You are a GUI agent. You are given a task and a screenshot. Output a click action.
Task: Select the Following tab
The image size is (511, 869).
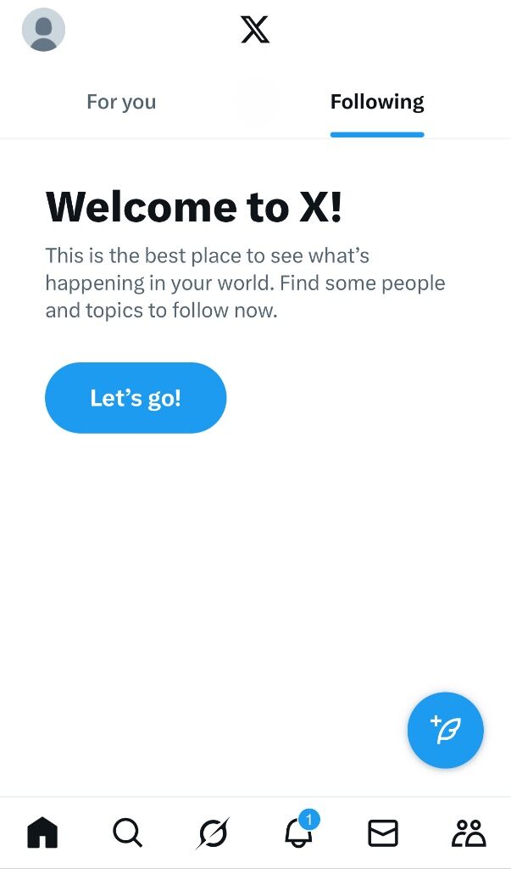tap(377, 103)
